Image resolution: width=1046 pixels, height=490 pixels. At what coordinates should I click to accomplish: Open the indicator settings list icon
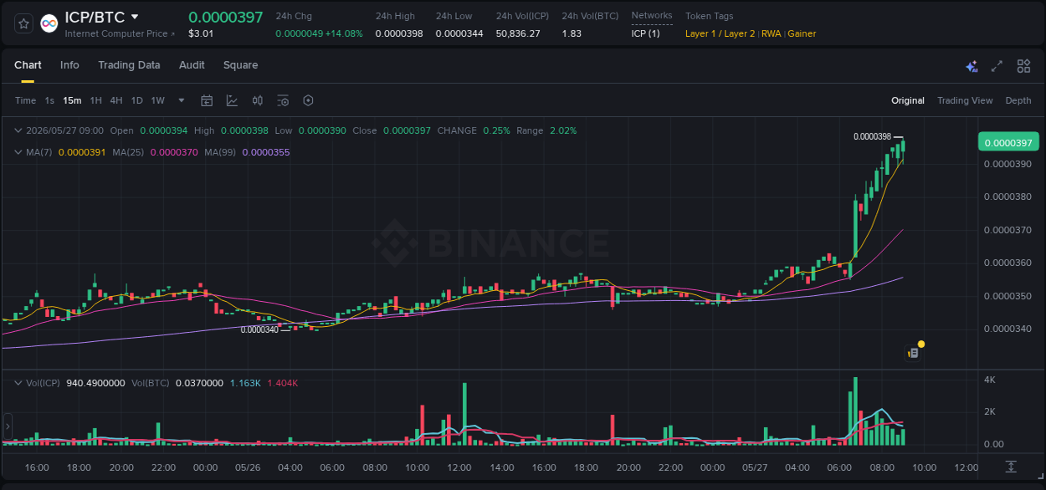pos(283,100)
